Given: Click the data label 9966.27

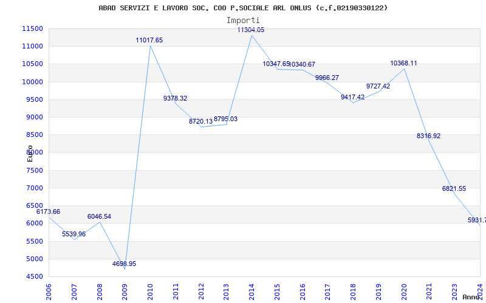Looking at the screenshot, I should [327, 78].
